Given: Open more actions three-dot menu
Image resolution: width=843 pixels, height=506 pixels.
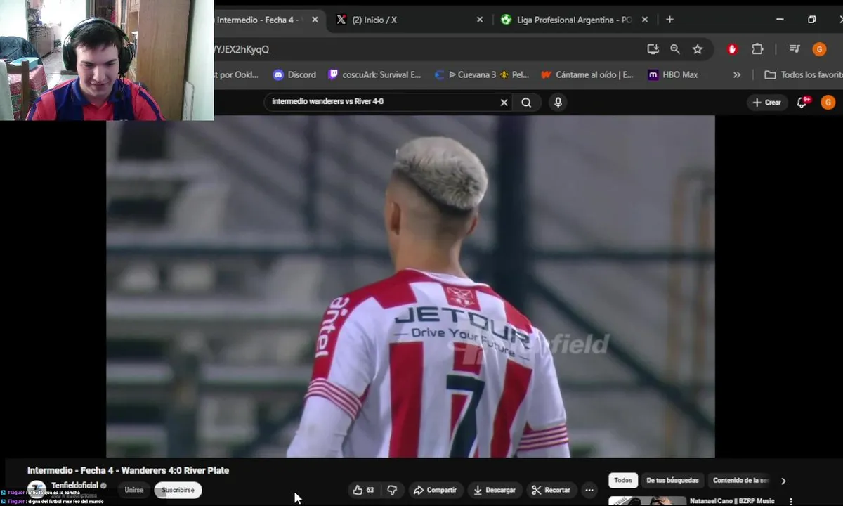Looking at the screenshot, I should coord(589,490).
